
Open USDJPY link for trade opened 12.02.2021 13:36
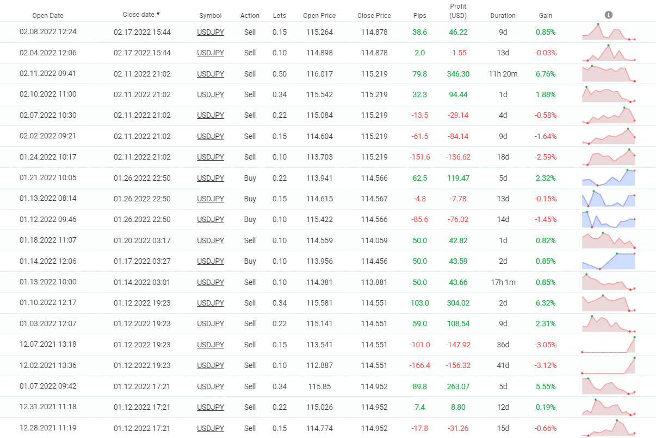(x=211, y=365)
